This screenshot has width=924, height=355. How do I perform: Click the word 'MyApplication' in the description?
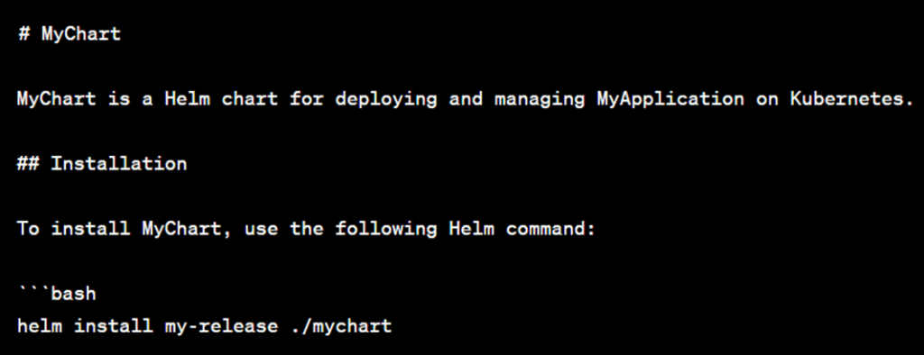670,99
